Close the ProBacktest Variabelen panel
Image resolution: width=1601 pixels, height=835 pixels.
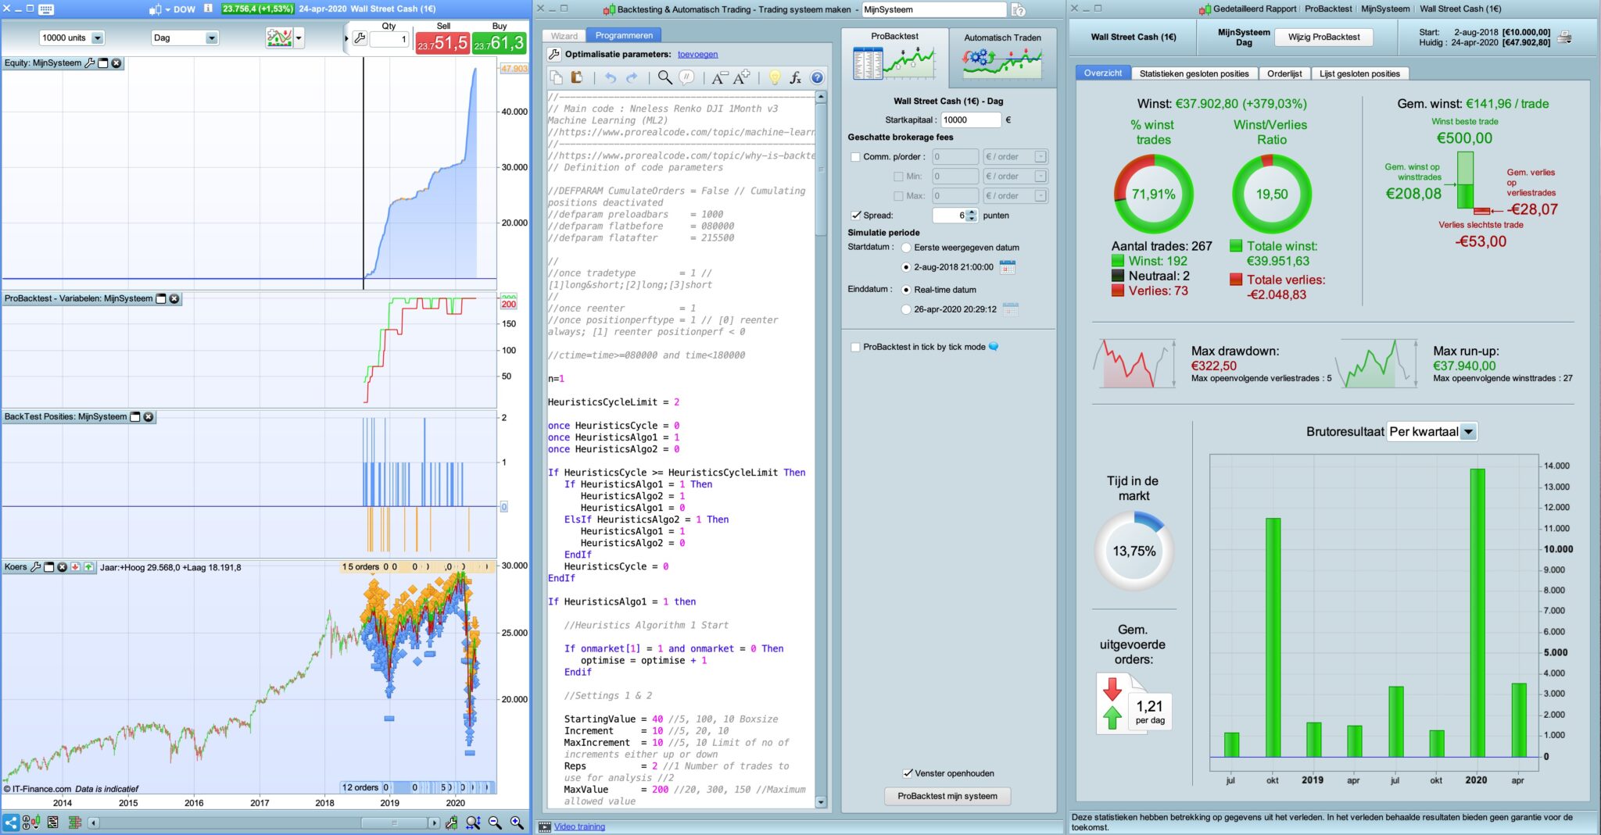point(174,298)
